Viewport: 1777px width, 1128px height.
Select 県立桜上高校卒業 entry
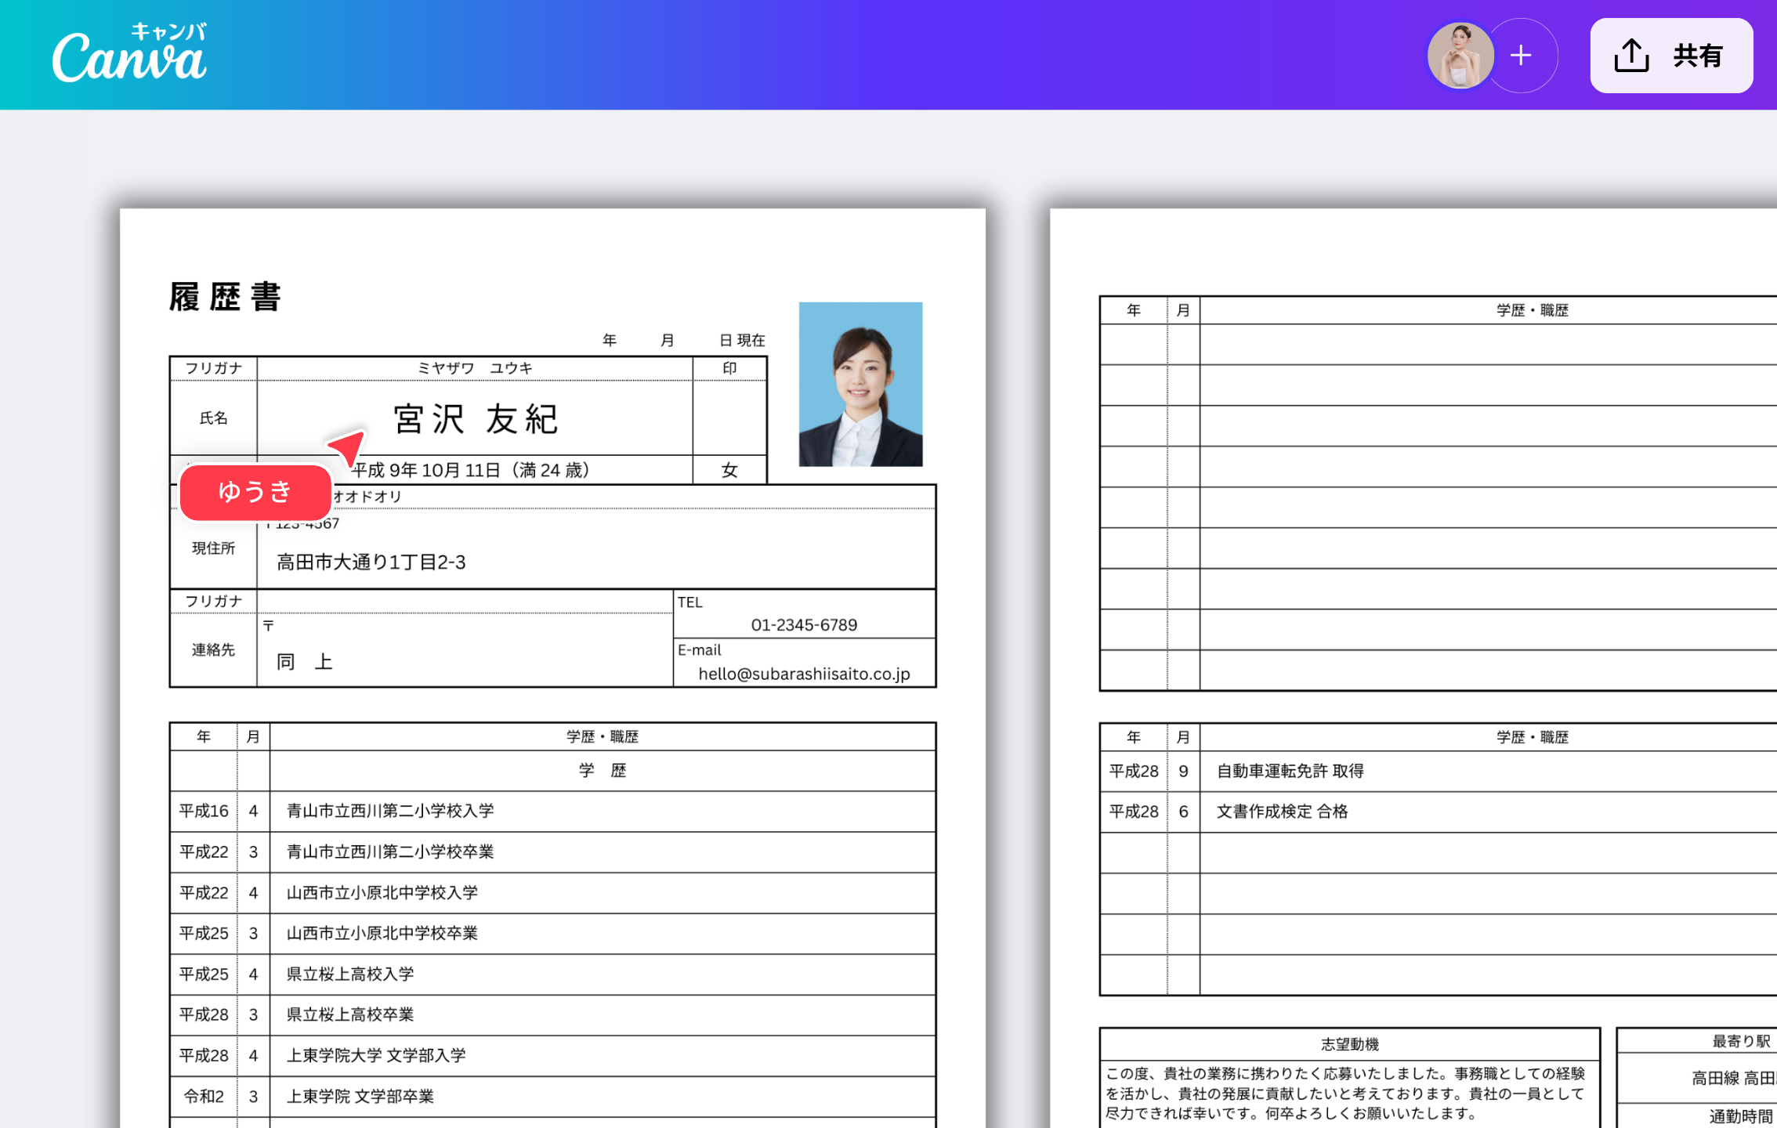coord(350,1014)
